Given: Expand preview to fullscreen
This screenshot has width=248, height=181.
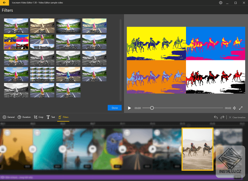Looking at the screenshot, I should tap(241, 108).
